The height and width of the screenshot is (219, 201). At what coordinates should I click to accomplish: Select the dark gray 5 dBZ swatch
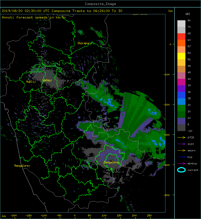181,127
